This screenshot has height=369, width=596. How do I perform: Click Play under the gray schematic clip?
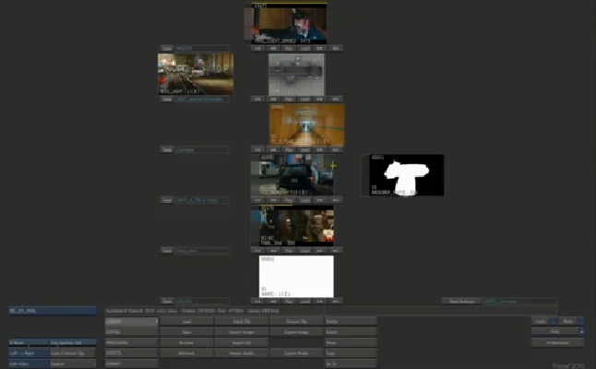click(289, 99)
